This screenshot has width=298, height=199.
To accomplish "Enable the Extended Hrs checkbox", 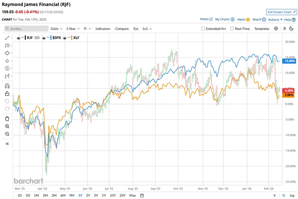I will pos(204,29).
